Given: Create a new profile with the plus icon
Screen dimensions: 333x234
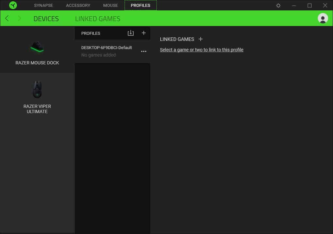Looking at the screenshot, I should tap(143, 33).
